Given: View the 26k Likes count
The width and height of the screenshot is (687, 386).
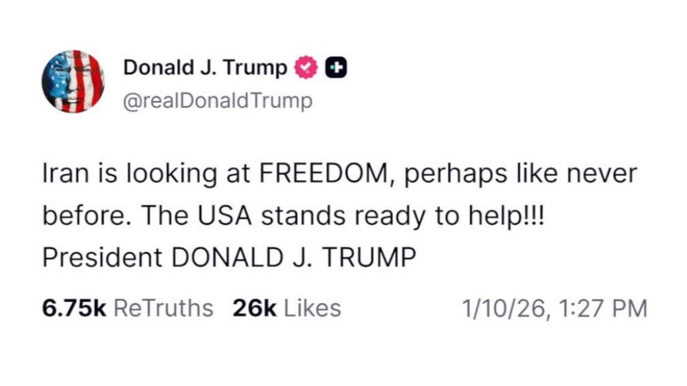Looking at the screenshot, I should tap(254, 308).
